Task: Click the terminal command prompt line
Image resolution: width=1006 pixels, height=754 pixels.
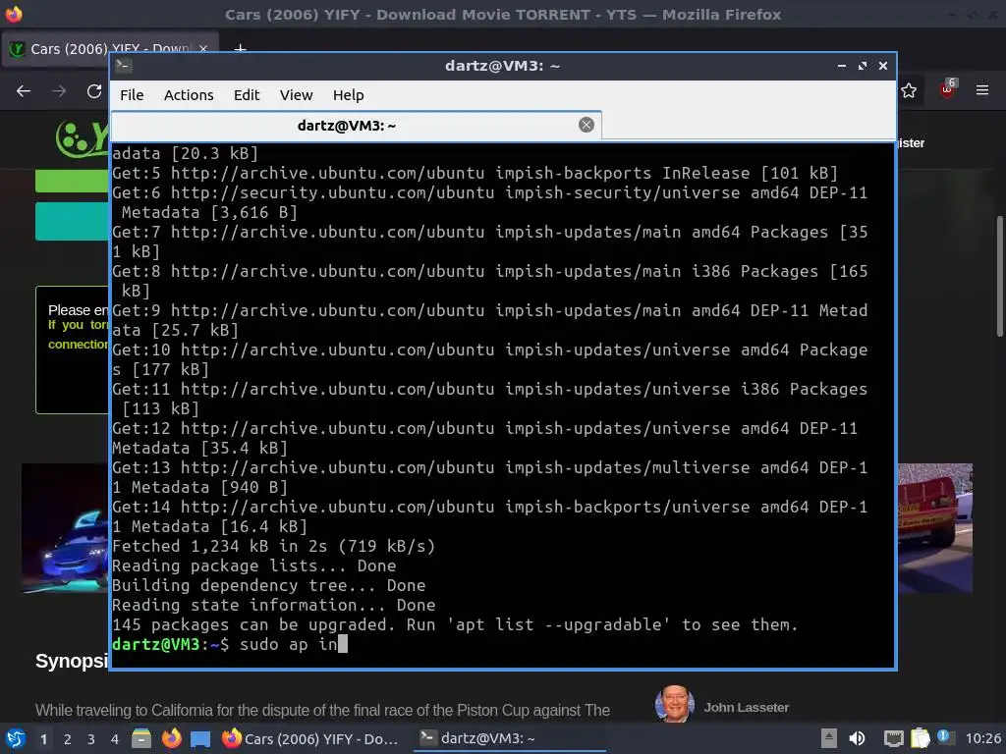Action: 230,644
